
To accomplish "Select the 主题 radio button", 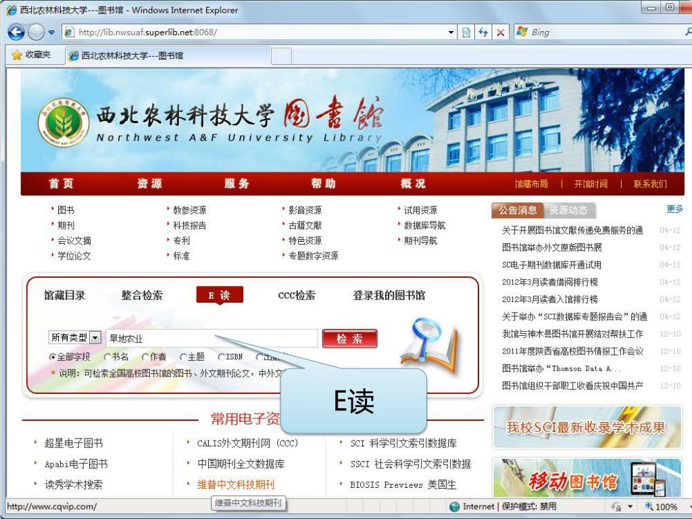I will [x=183, y=357].
